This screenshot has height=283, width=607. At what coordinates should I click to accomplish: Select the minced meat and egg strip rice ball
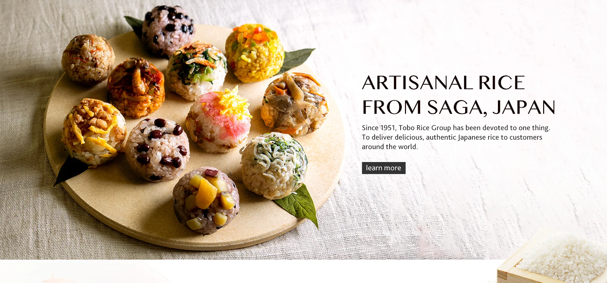(94, 132)
